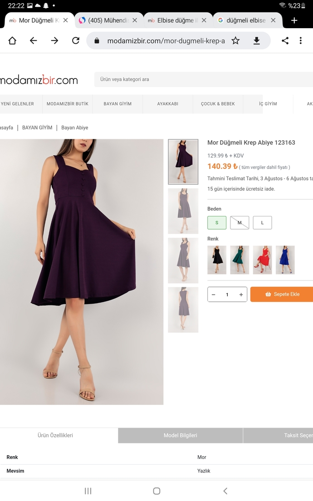The height and width of the screenshot is (501, 313).
Task: Select size L option
Action: pos(263,223)
